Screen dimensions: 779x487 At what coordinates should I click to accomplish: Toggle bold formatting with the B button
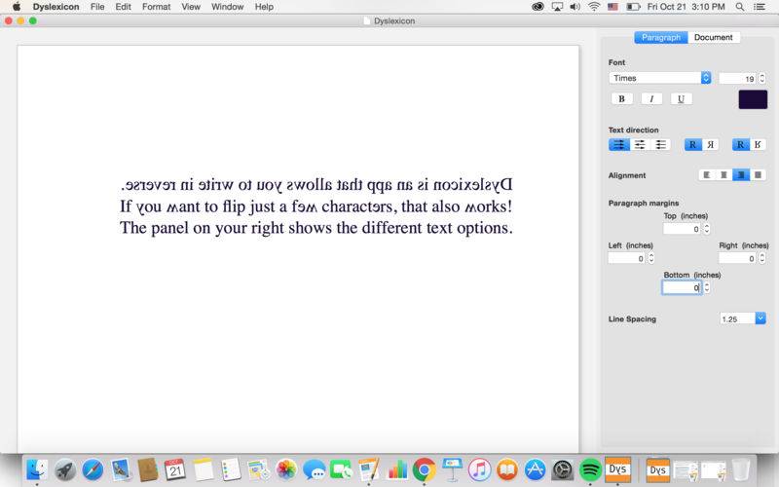[x=620, y=98]
